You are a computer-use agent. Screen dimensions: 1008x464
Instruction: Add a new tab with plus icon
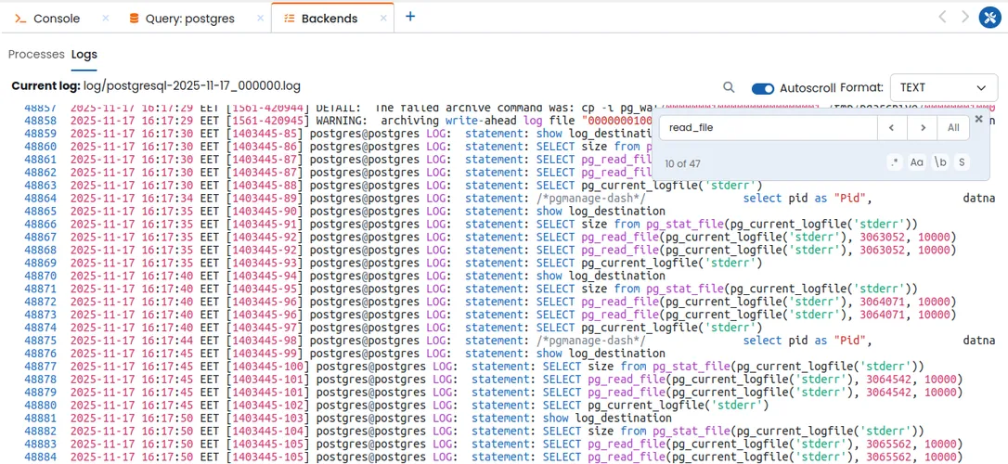[410, 17]
